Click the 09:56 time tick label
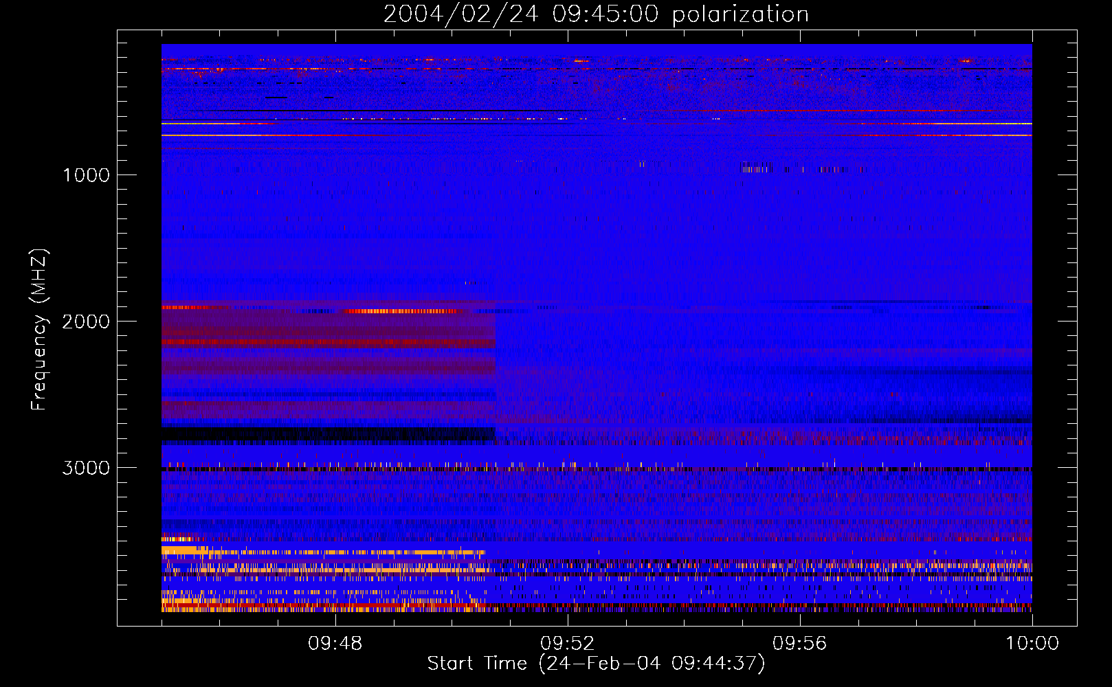This screenshot has height=687, width=1112. [800, 644]
